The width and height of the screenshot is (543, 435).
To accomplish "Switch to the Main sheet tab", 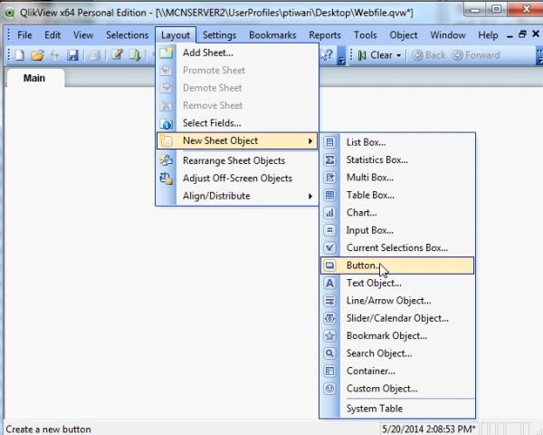I will coord(34,78).
